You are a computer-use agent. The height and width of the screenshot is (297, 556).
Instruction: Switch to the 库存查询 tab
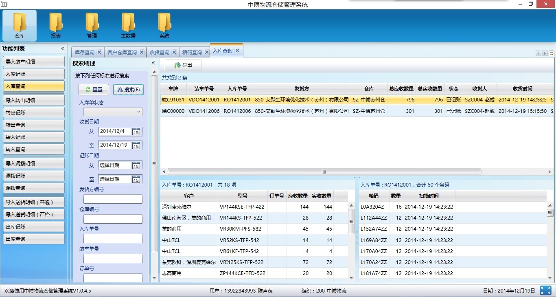point(84,53)
